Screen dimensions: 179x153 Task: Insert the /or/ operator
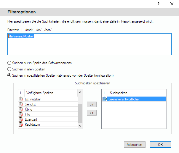point(39,30)
